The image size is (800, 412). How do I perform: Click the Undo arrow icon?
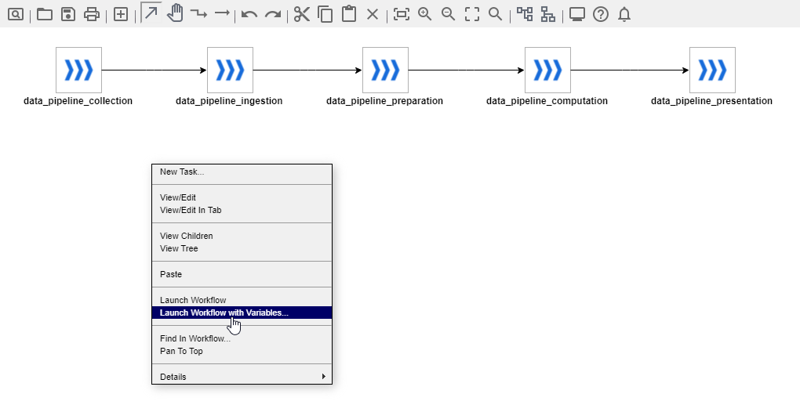tap(249, 14)
